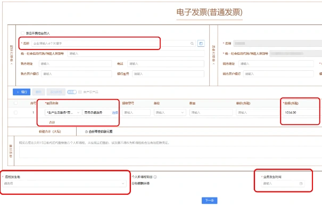Image resolution: width=322 pixels, height=207 pixels.
Task: Collapse the 销售方信息 section arrow
Action: [213, 64]
